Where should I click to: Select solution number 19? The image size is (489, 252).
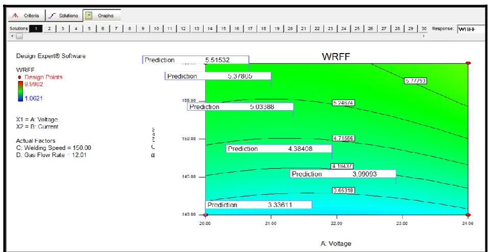(277, 29)
